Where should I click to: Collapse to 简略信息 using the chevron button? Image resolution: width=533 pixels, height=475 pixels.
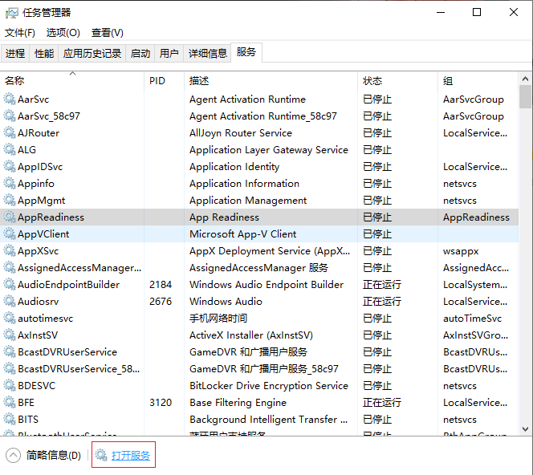tap(13, 456)
